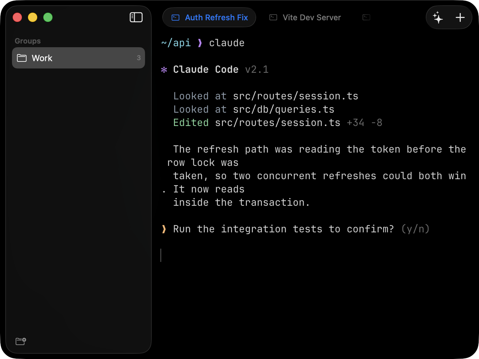The image size is (479, 359).
Task: Click the terminal icon on Auth Refresh Fix tab
Action: coord(175,18)
